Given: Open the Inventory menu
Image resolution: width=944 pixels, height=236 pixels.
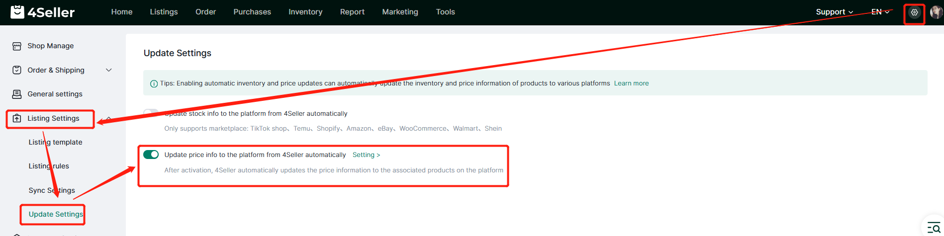Looking at the screenshot, I should click(x=305, y=12).
